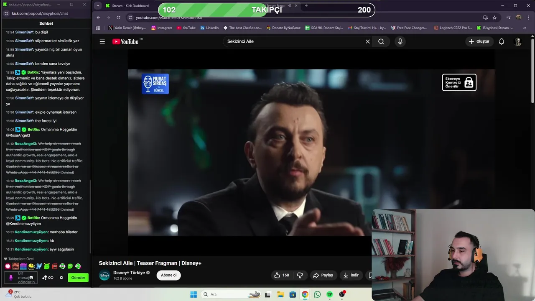Bookmark this page with the star icon
Screen dimensions: 535x301
(494, 18)
